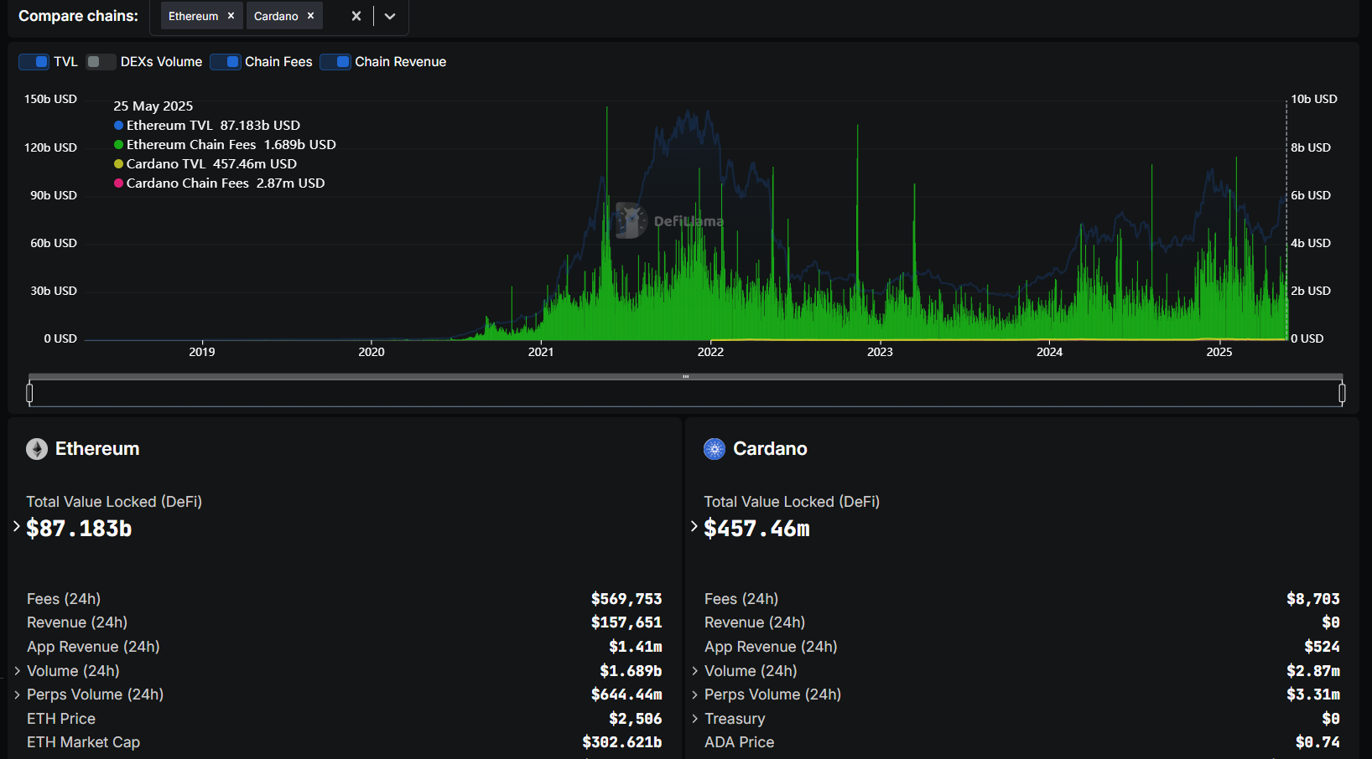Click the Ethereum logo in the Ethereum panel

(36, 449)
